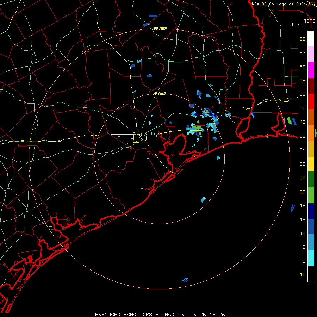
Task: Click the '66' legend value
Action: click(303, 39)
